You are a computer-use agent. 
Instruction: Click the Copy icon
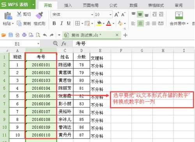[19, 23]
